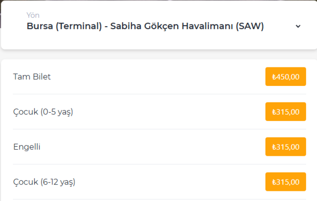Select the ₺315,00 price for Çocuk (0-5 yaş)
Viewport: 317px width, 201px height.
pos(285,112)
